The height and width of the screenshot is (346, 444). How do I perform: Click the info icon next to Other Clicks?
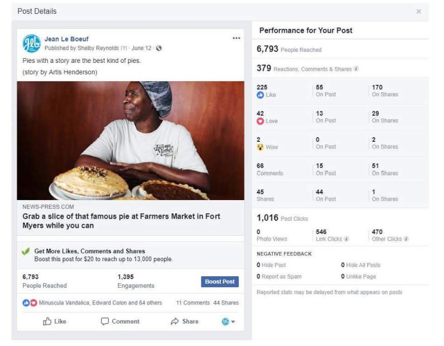pyautogui.click(x=407, y=239)
